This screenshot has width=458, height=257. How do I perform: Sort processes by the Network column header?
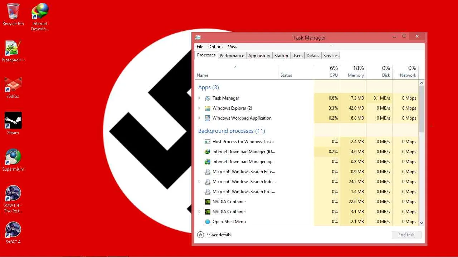click(405, 72)
